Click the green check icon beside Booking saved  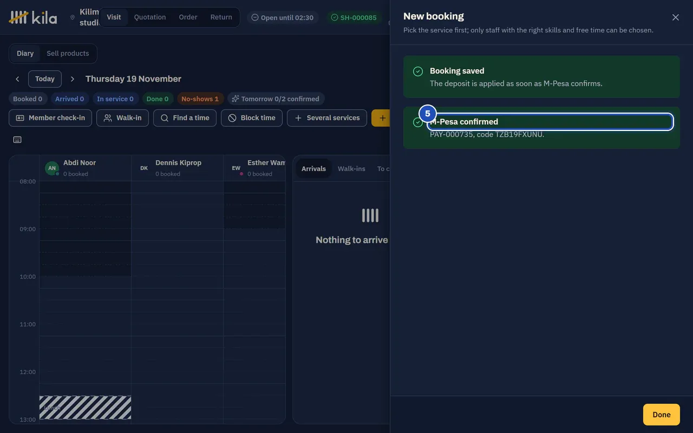[x=418, y=71]
